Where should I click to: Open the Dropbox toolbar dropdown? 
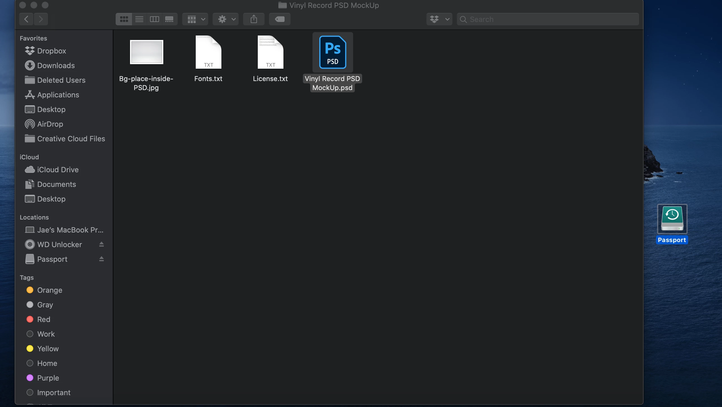point(439,19)
